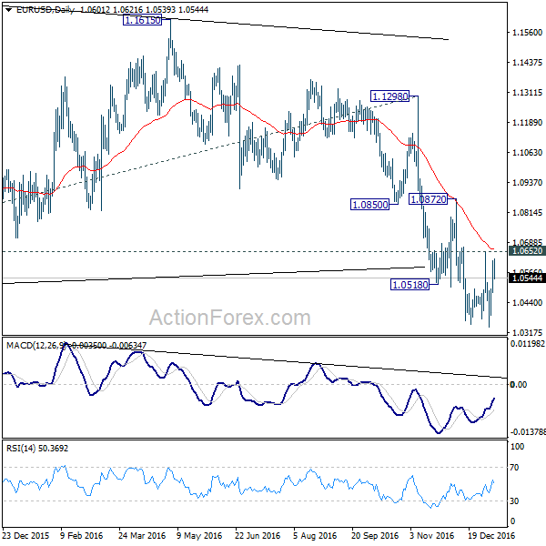Click the MACD(12,26,9) indicator label

coord(35,346)
